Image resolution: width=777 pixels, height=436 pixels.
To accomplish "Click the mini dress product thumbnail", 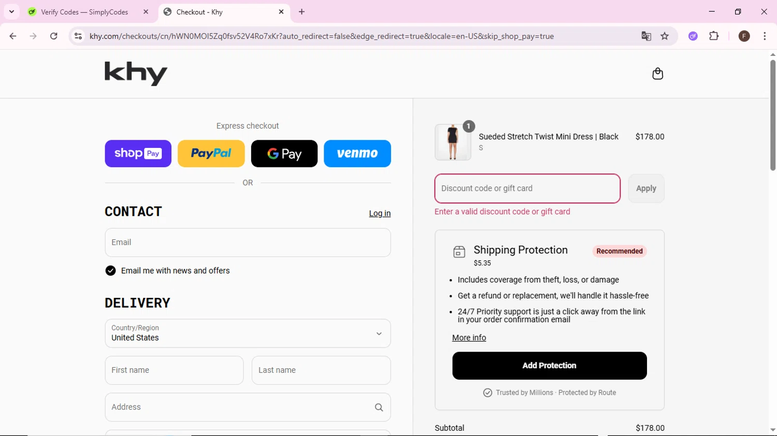I will [453, 142].
